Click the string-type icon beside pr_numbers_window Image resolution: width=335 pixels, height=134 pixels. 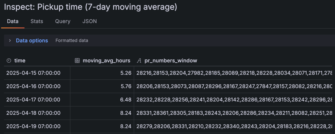139,61
